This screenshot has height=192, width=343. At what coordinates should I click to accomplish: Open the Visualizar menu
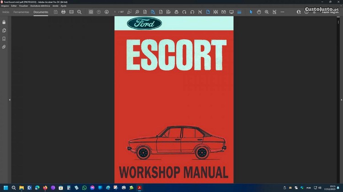[x=24, y=6]
